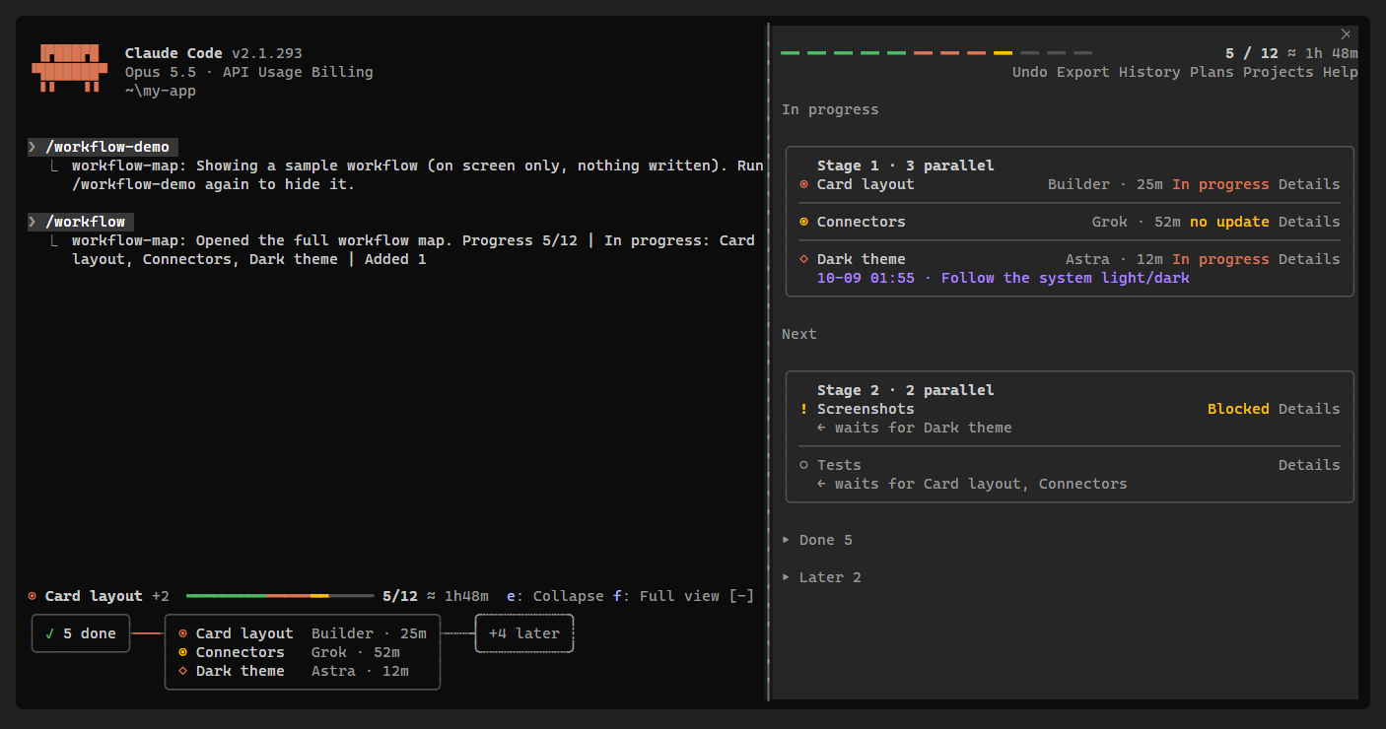Click the Connectors status icon in Stage 1
This screenshot has height=729, width=1386.
coord(803,222)
